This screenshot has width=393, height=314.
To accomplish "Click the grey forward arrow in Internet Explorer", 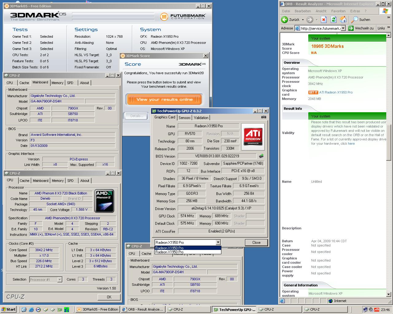I will [x=310, y=20].
